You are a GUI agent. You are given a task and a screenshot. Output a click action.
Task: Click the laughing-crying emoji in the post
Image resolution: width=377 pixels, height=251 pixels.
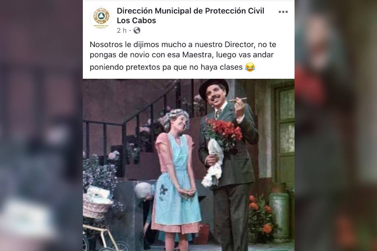250,67
